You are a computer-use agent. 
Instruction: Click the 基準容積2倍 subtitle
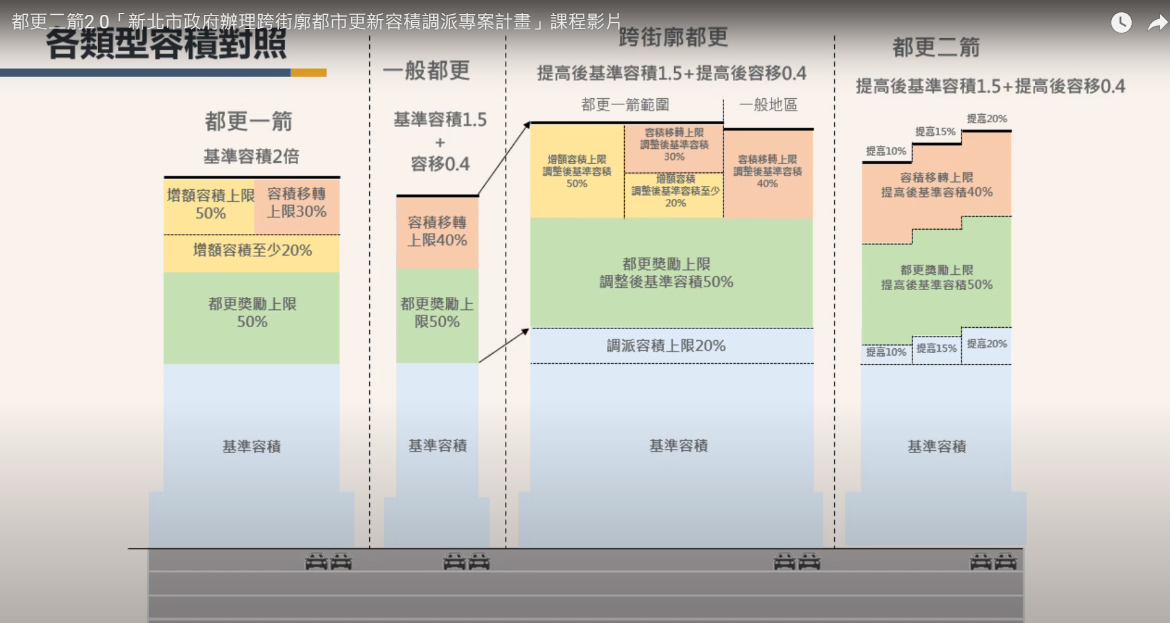251,156
